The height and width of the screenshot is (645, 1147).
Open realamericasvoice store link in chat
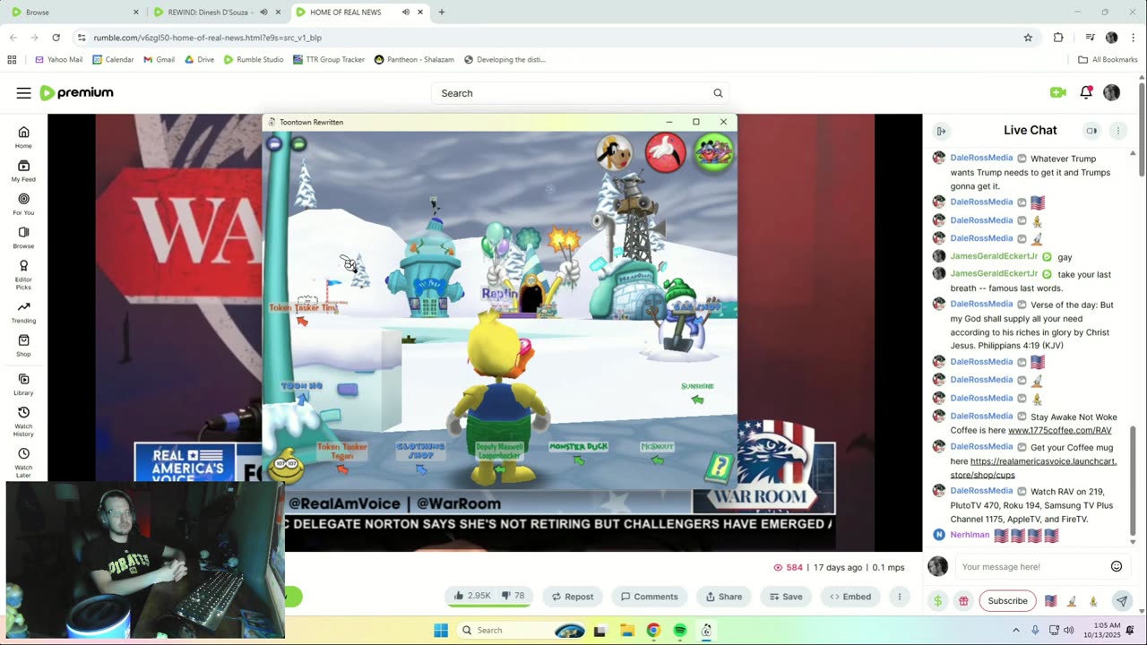(x=1033, y=468)
